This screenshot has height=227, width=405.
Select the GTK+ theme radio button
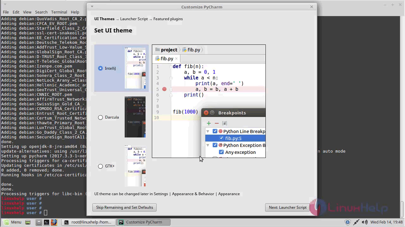[100, 166]
